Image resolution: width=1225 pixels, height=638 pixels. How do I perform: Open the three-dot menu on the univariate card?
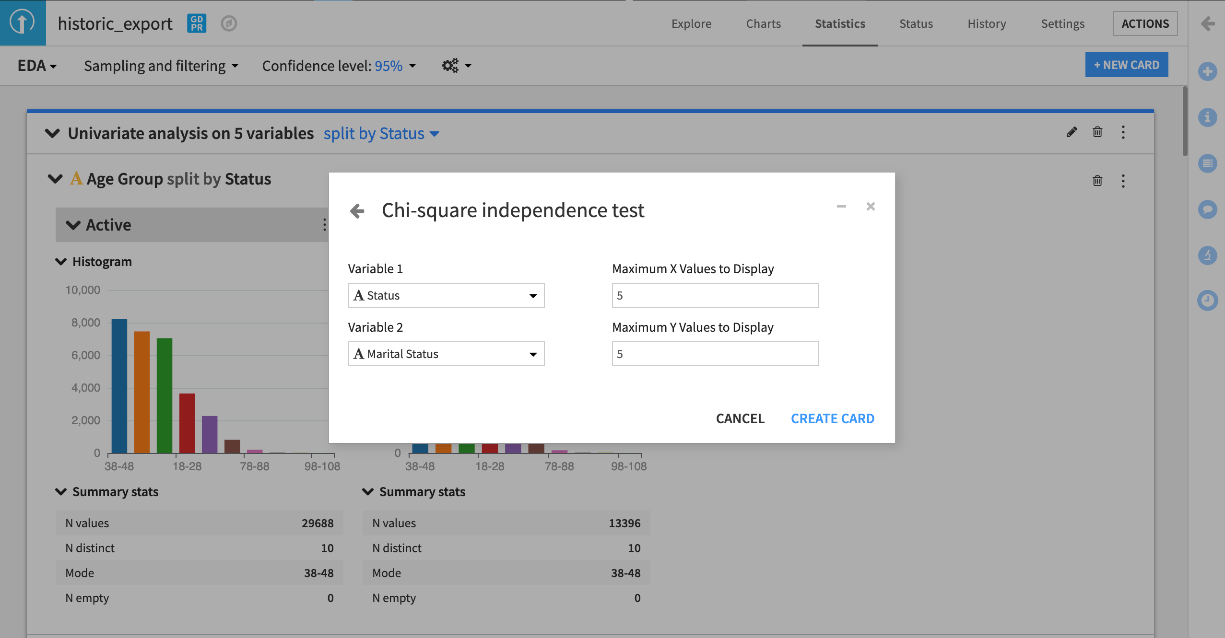tap(1123, 132)
